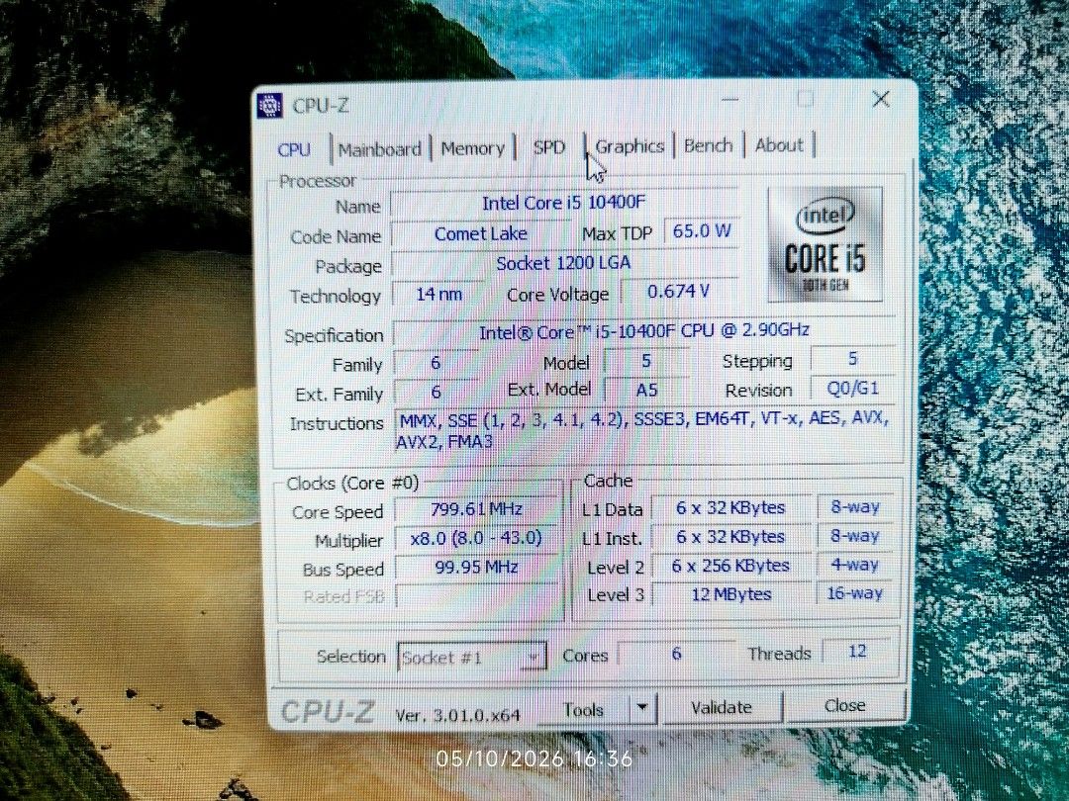Show the About tab
This screenshot has height=801, width=1069.
point(779,144)
